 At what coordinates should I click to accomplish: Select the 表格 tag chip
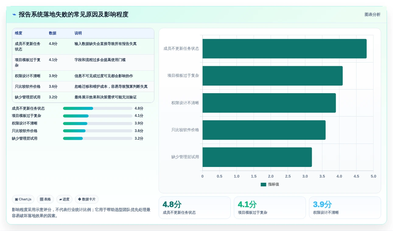(45, 199)
